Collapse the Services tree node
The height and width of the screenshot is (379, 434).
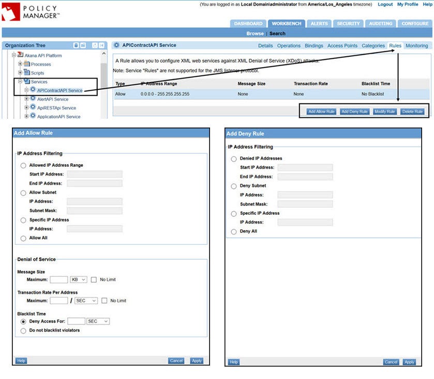pyautogui.click(x=20, y=81)
